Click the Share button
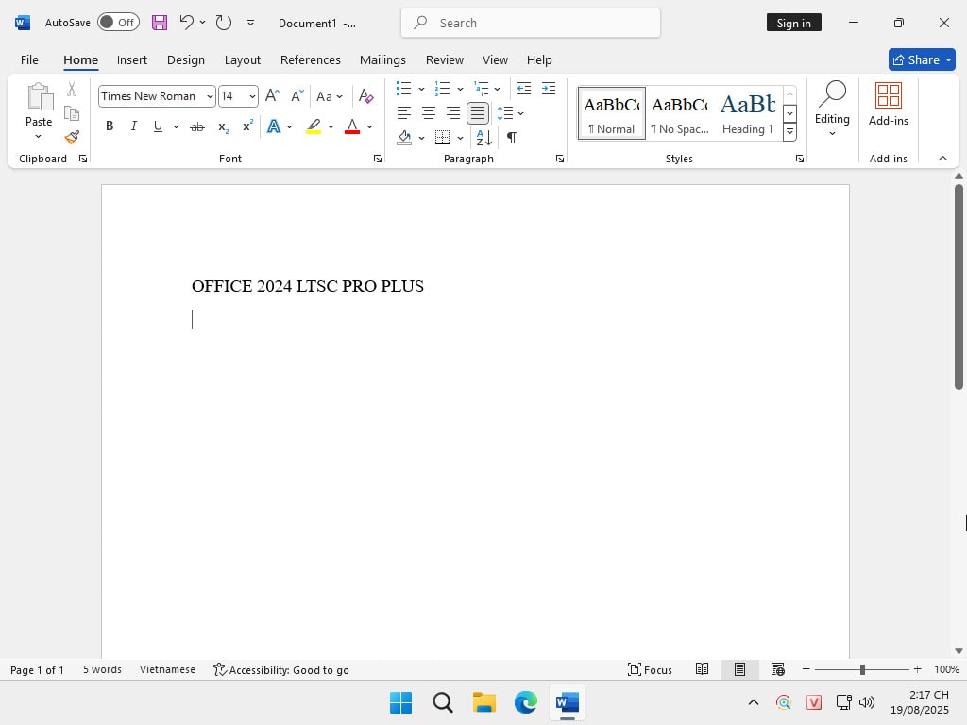Image resolution: width=967 pixels, height=725 pixels. (x=922, y=59)
